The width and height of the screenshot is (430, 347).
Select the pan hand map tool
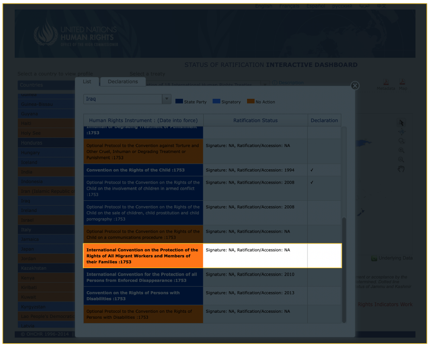401,169
